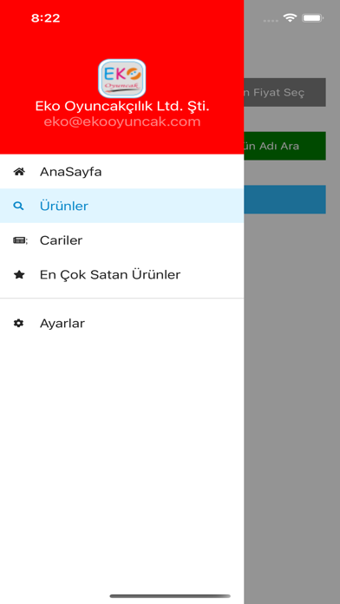Open En Çok Satan Ürünler

click(121, 274)
